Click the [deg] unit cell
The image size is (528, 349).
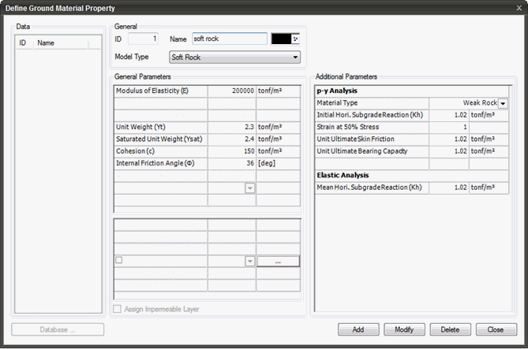pyautogui.click(x=278, y=163)
